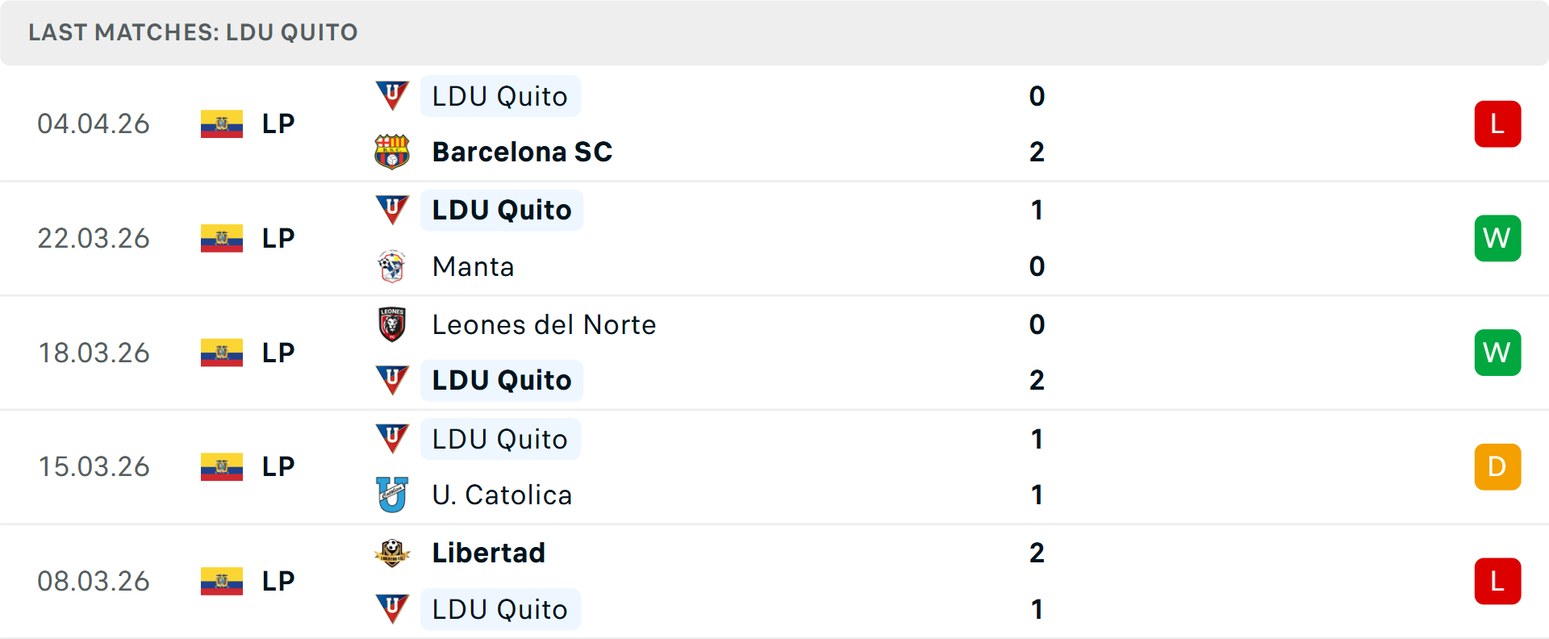
Task: Click the Libertad club badge
Action: (392, 553)
